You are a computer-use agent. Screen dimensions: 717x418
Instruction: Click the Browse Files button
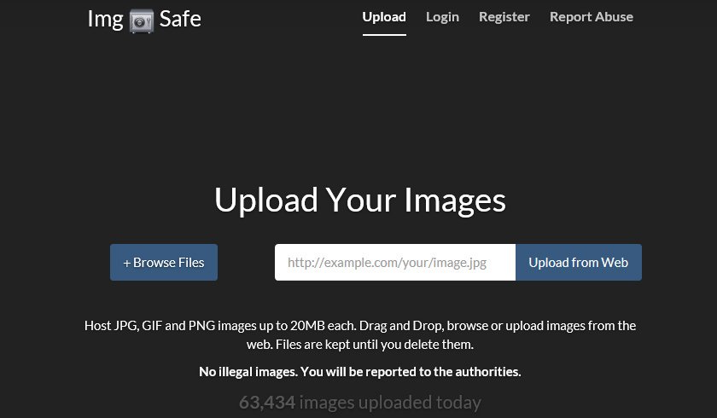coord(164,262)
